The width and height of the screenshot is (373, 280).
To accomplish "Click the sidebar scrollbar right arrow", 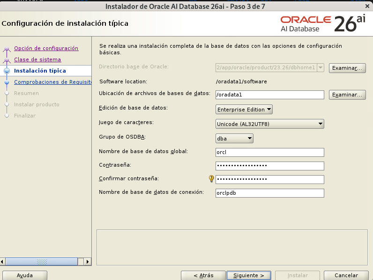I will (88, 262).
